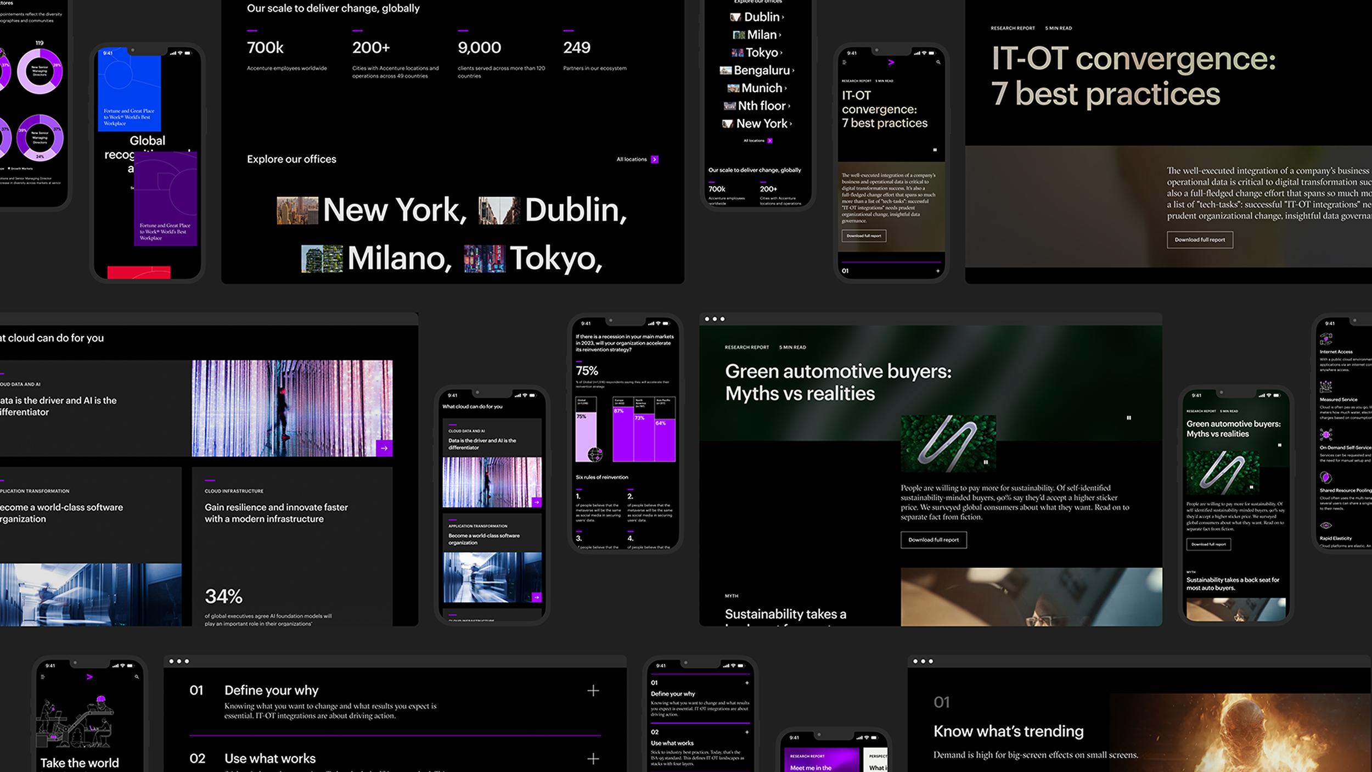
Task: Click search icon on Take the world phone
Action: coord(137,677)
